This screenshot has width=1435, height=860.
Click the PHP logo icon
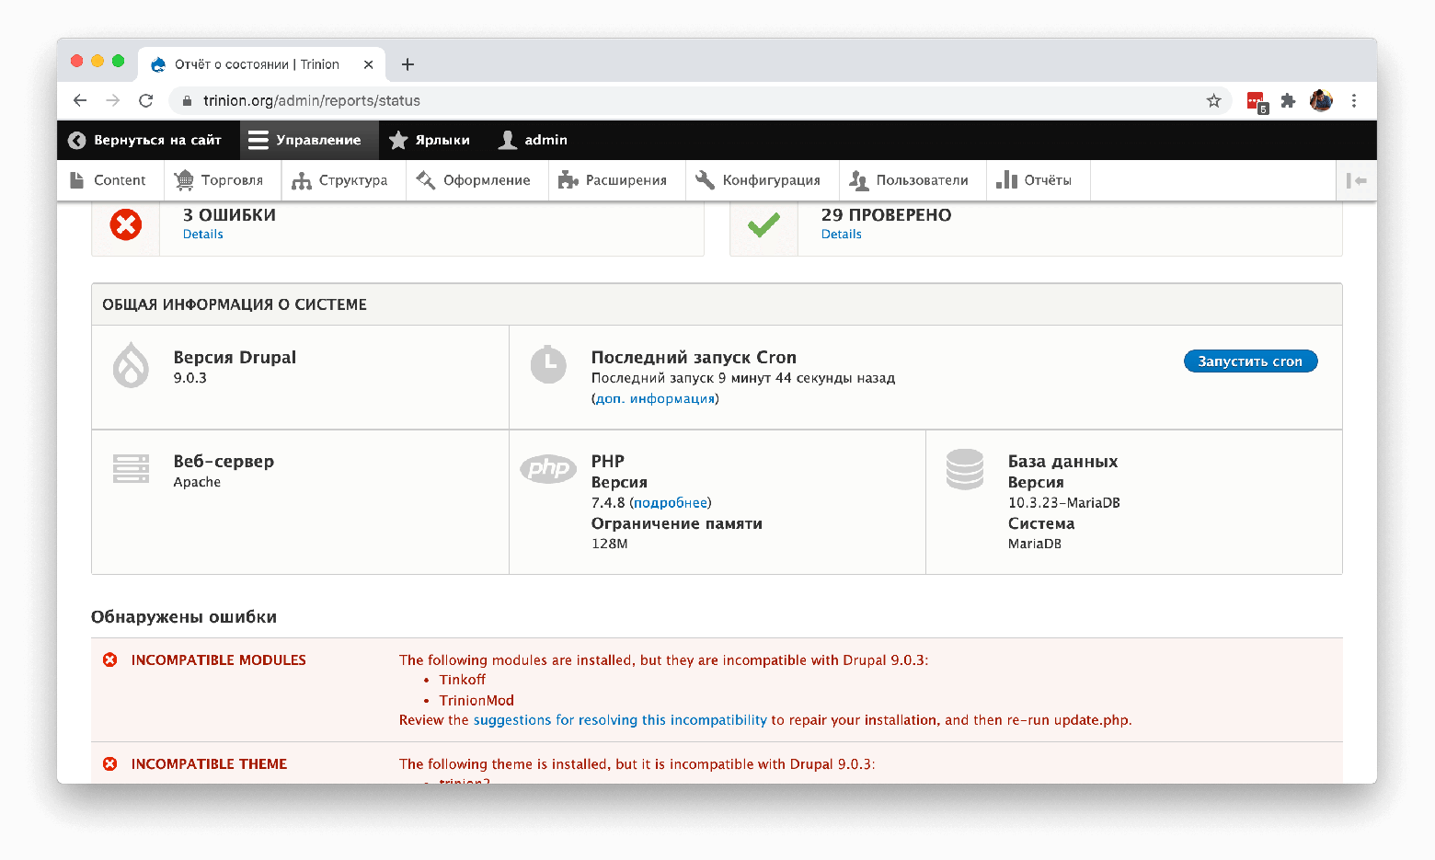coord(548,469)
